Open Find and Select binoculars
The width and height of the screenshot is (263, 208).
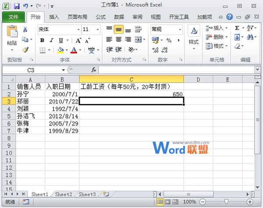click(x=250, y=37)
